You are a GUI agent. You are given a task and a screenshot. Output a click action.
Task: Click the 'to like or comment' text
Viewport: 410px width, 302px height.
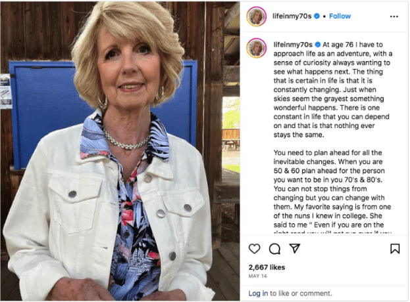(x=301, y=293)
